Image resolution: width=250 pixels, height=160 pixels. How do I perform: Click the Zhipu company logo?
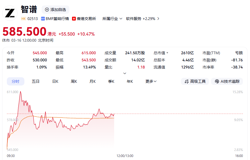tap(10, 13)
